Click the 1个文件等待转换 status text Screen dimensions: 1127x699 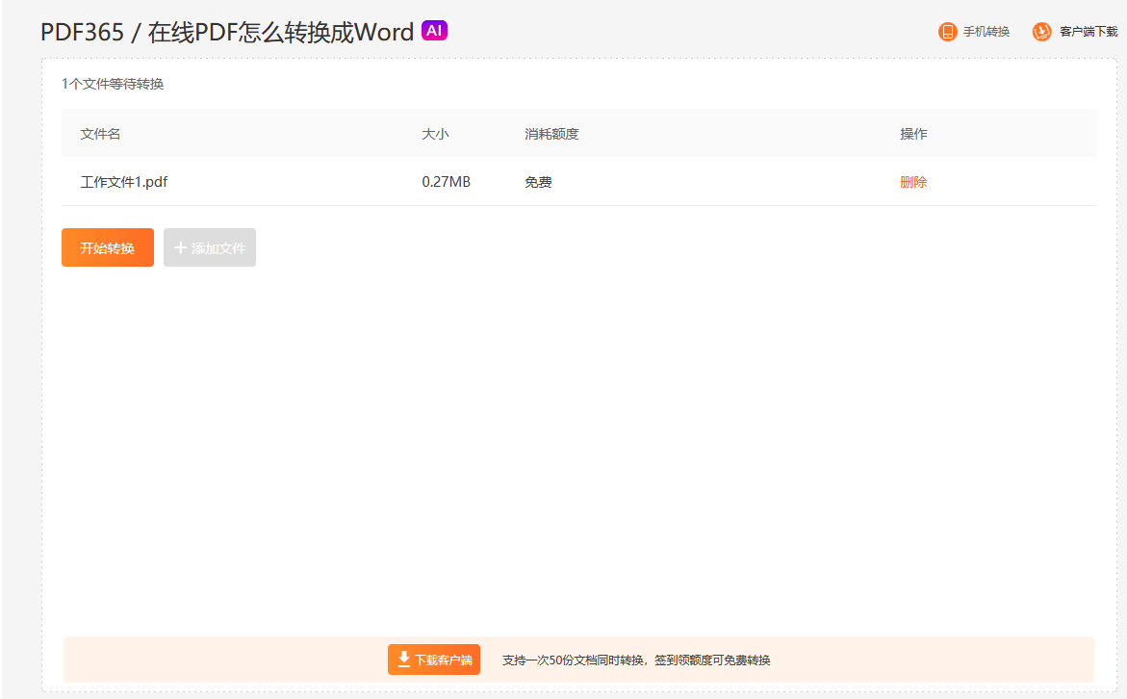pyautogui.click(x=113, y=84)
